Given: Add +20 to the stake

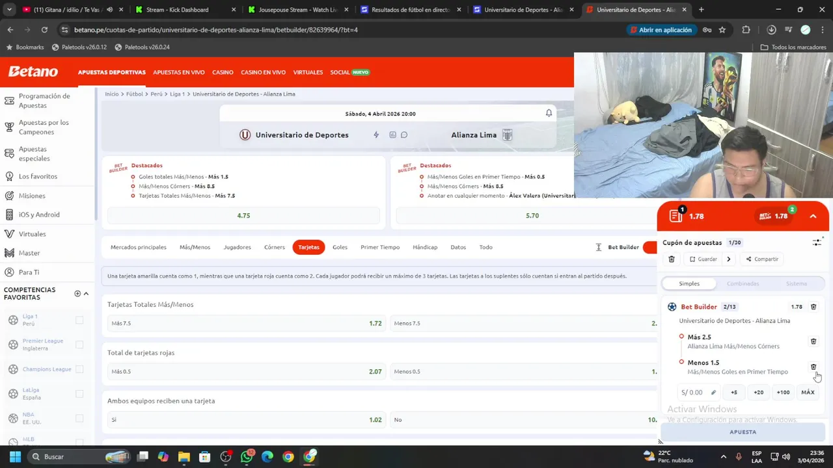Looking at the screenshot, I should [758, 393].
